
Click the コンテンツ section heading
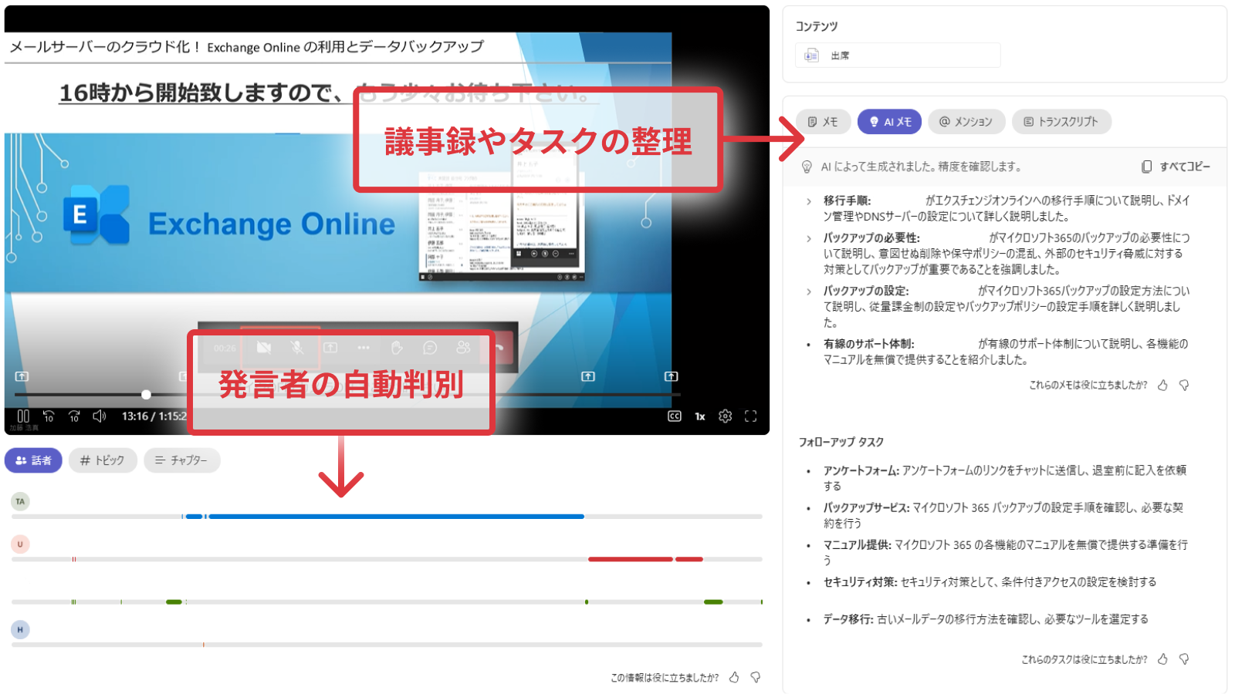[817, 26]
